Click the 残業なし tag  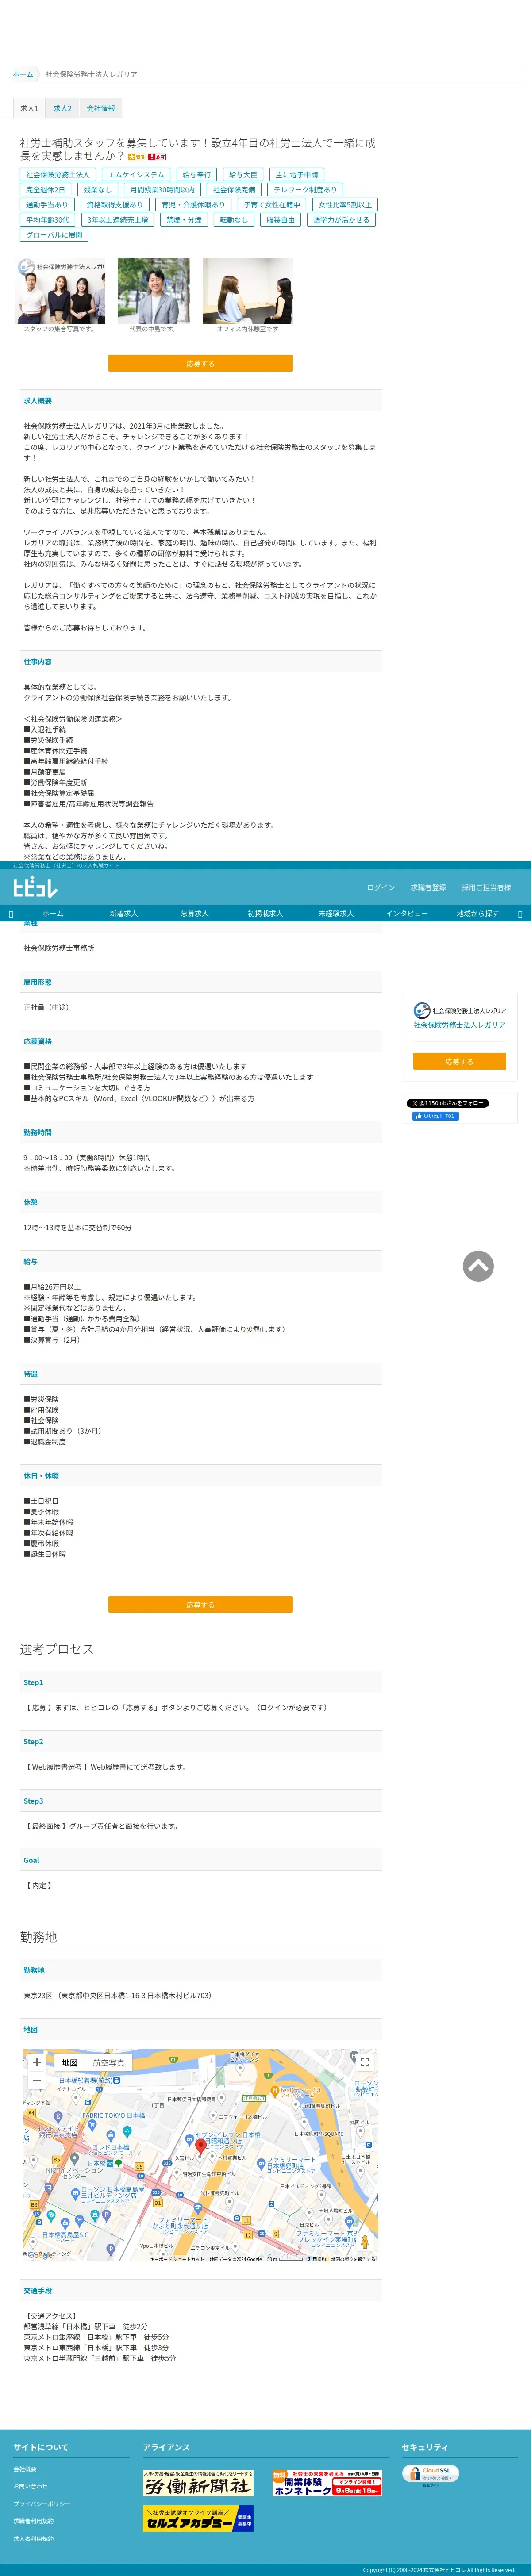coord(97,189)
